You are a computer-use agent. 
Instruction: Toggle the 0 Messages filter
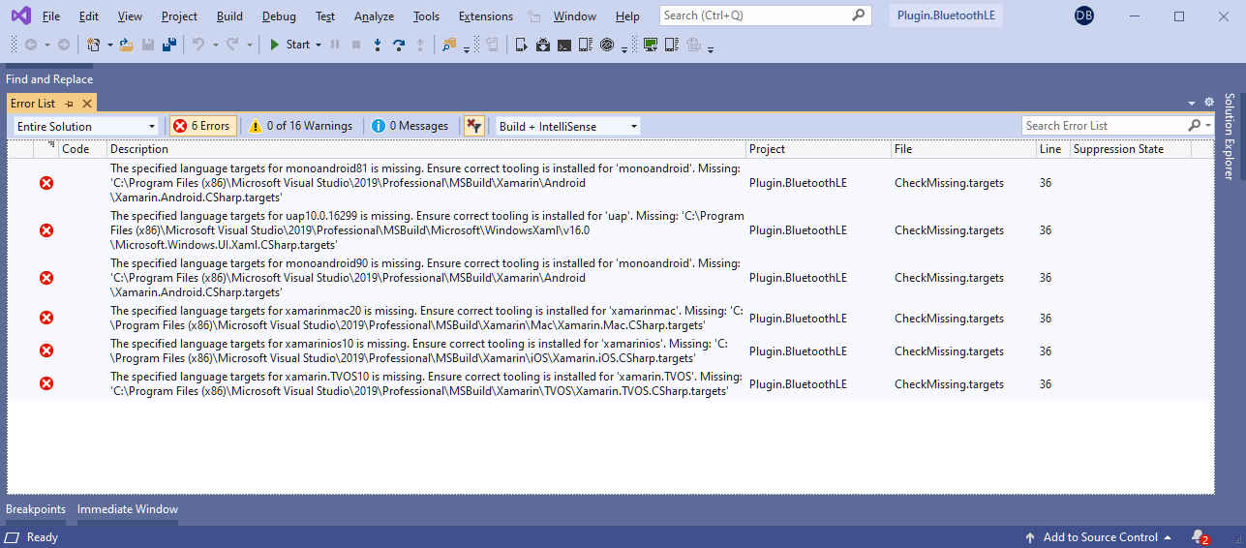tap(410, 126)
